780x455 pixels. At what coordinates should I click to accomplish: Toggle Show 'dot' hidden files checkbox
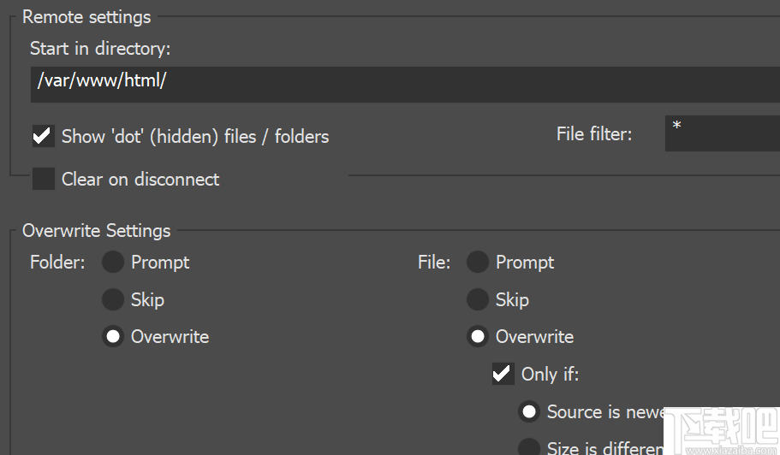(x=43, y=136)
